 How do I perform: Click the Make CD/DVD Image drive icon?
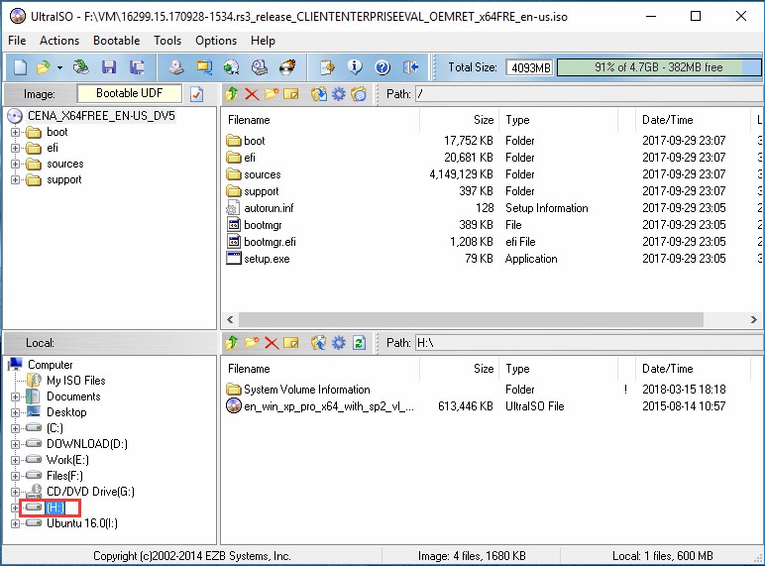click(176, 67)
